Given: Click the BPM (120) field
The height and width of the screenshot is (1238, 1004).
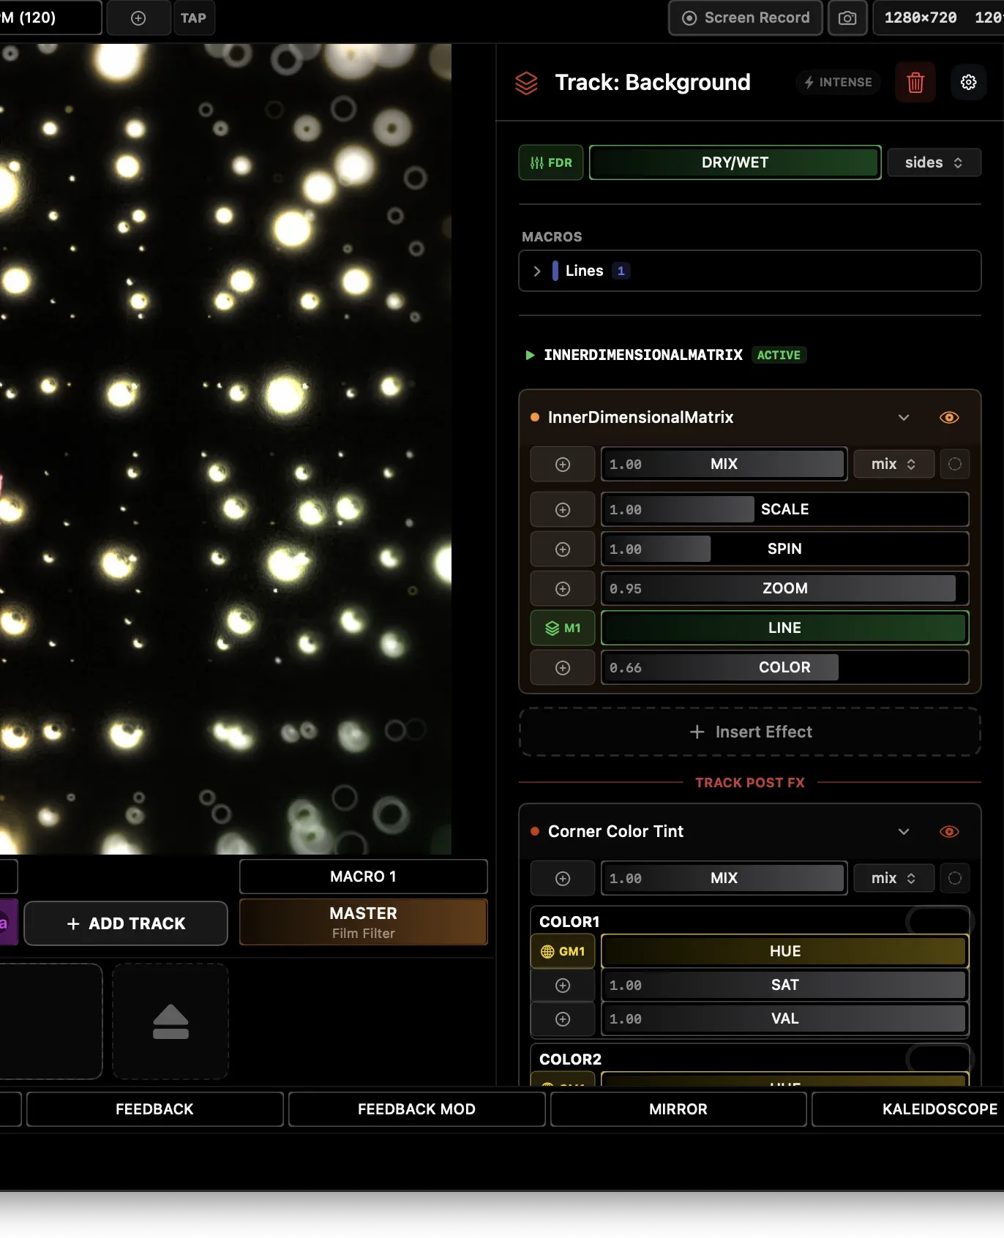Looking at the screenshot, I should pyautogui.click(x=50, y=18).
